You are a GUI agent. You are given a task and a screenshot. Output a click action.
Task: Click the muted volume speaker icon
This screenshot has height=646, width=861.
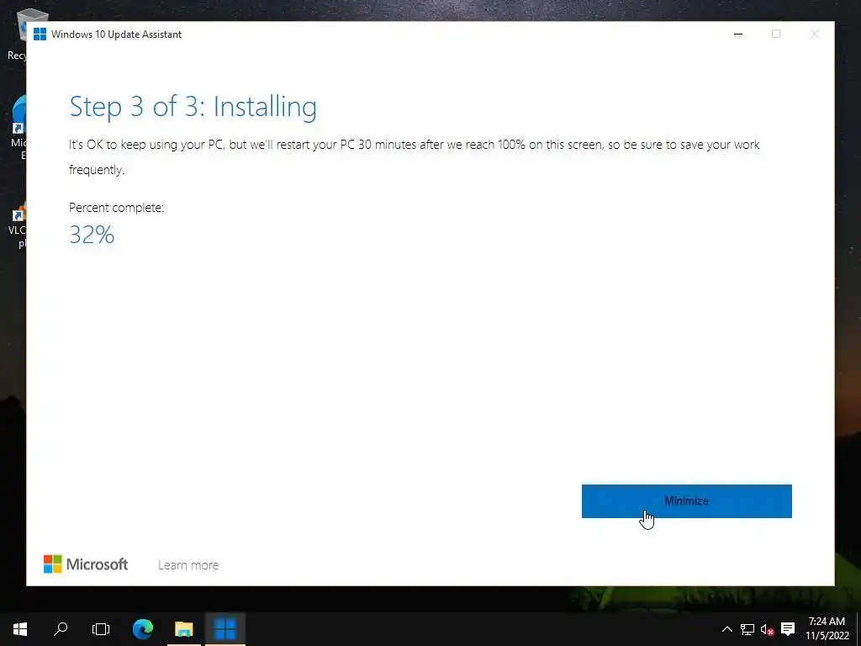(x=767, y=629)
